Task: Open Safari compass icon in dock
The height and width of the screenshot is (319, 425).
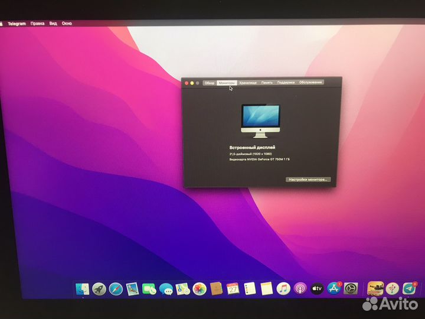Action: point(116,289)
